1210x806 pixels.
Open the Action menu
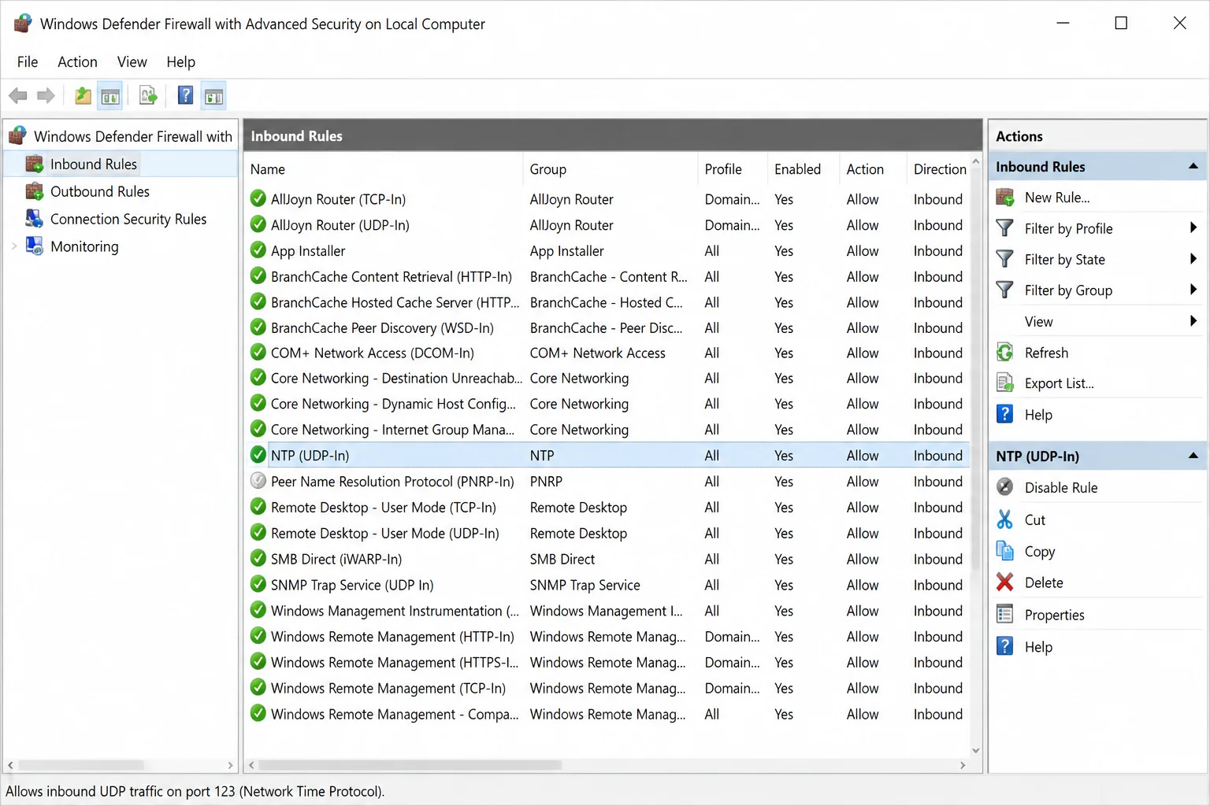tap(77, 61)
